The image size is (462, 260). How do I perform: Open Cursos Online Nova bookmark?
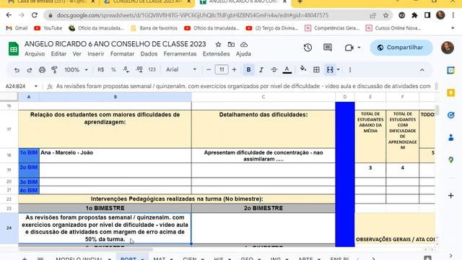coord(393,28)
